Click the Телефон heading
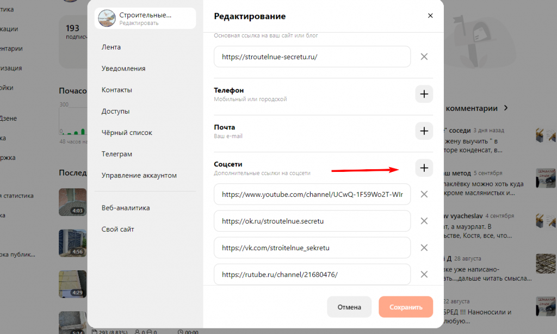 coord(229,90)
